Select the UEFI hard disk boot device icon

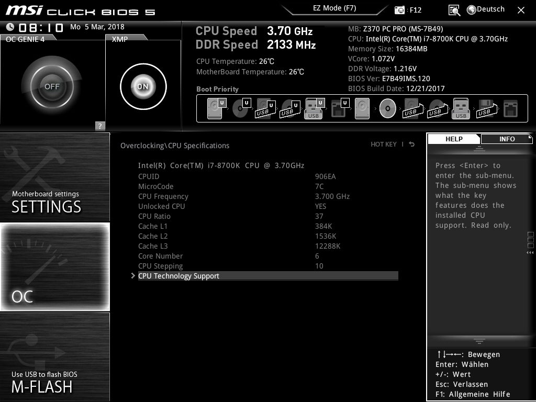tap(216, 108)
